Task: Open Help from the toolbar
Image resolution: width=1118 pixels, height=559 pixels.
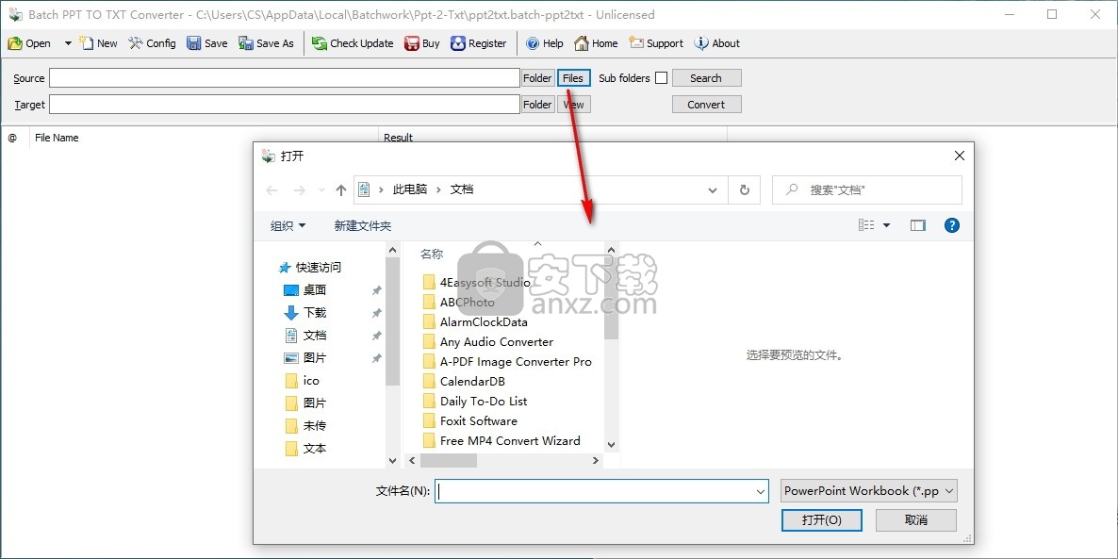Action: 545,43
